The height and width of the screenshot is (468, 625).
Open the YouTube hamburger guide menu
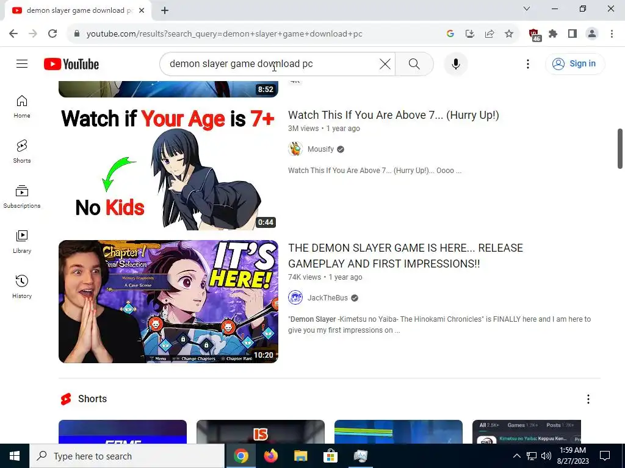click(22, 63)
